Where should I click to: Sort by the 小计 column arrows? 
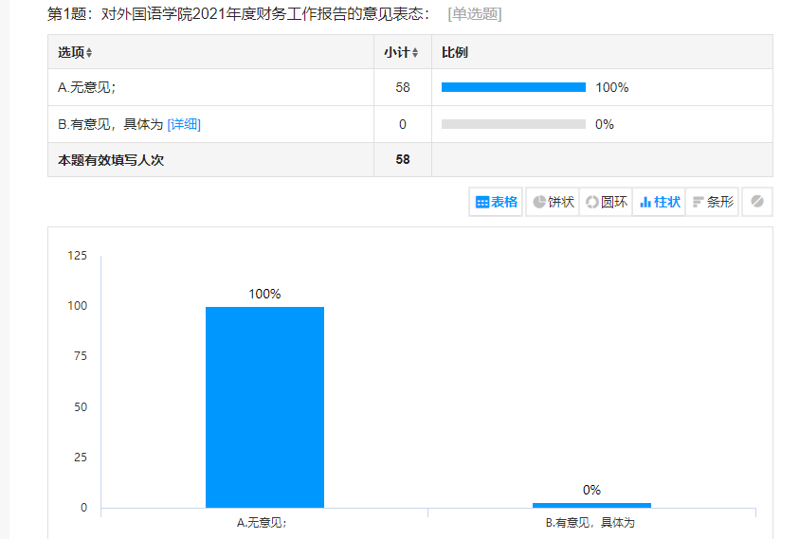[x=415, y=53]
